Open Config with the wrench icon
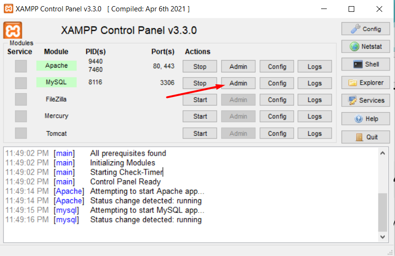 pyautogui.click(x=366, y=29)
